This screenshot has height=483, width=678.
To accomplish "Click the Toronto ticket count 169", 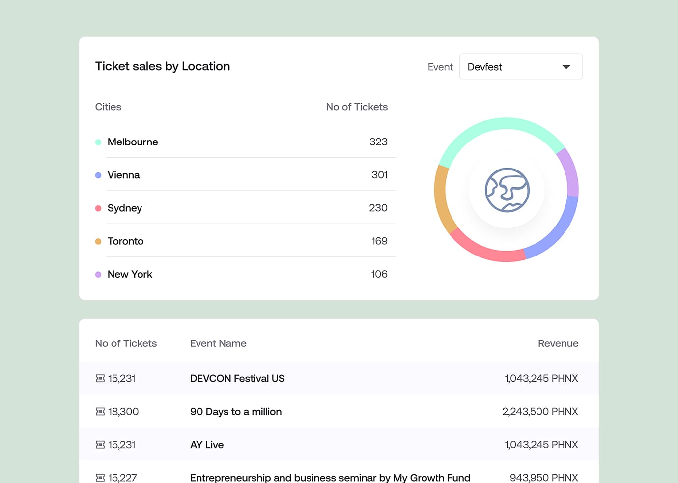I will point(379,241).
